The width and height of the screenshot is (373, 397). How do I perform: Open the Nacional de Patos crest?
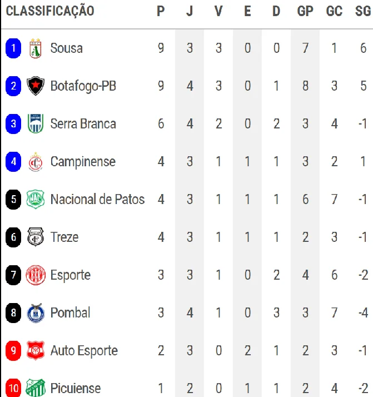pyautogui.click(x=35, y=200)
